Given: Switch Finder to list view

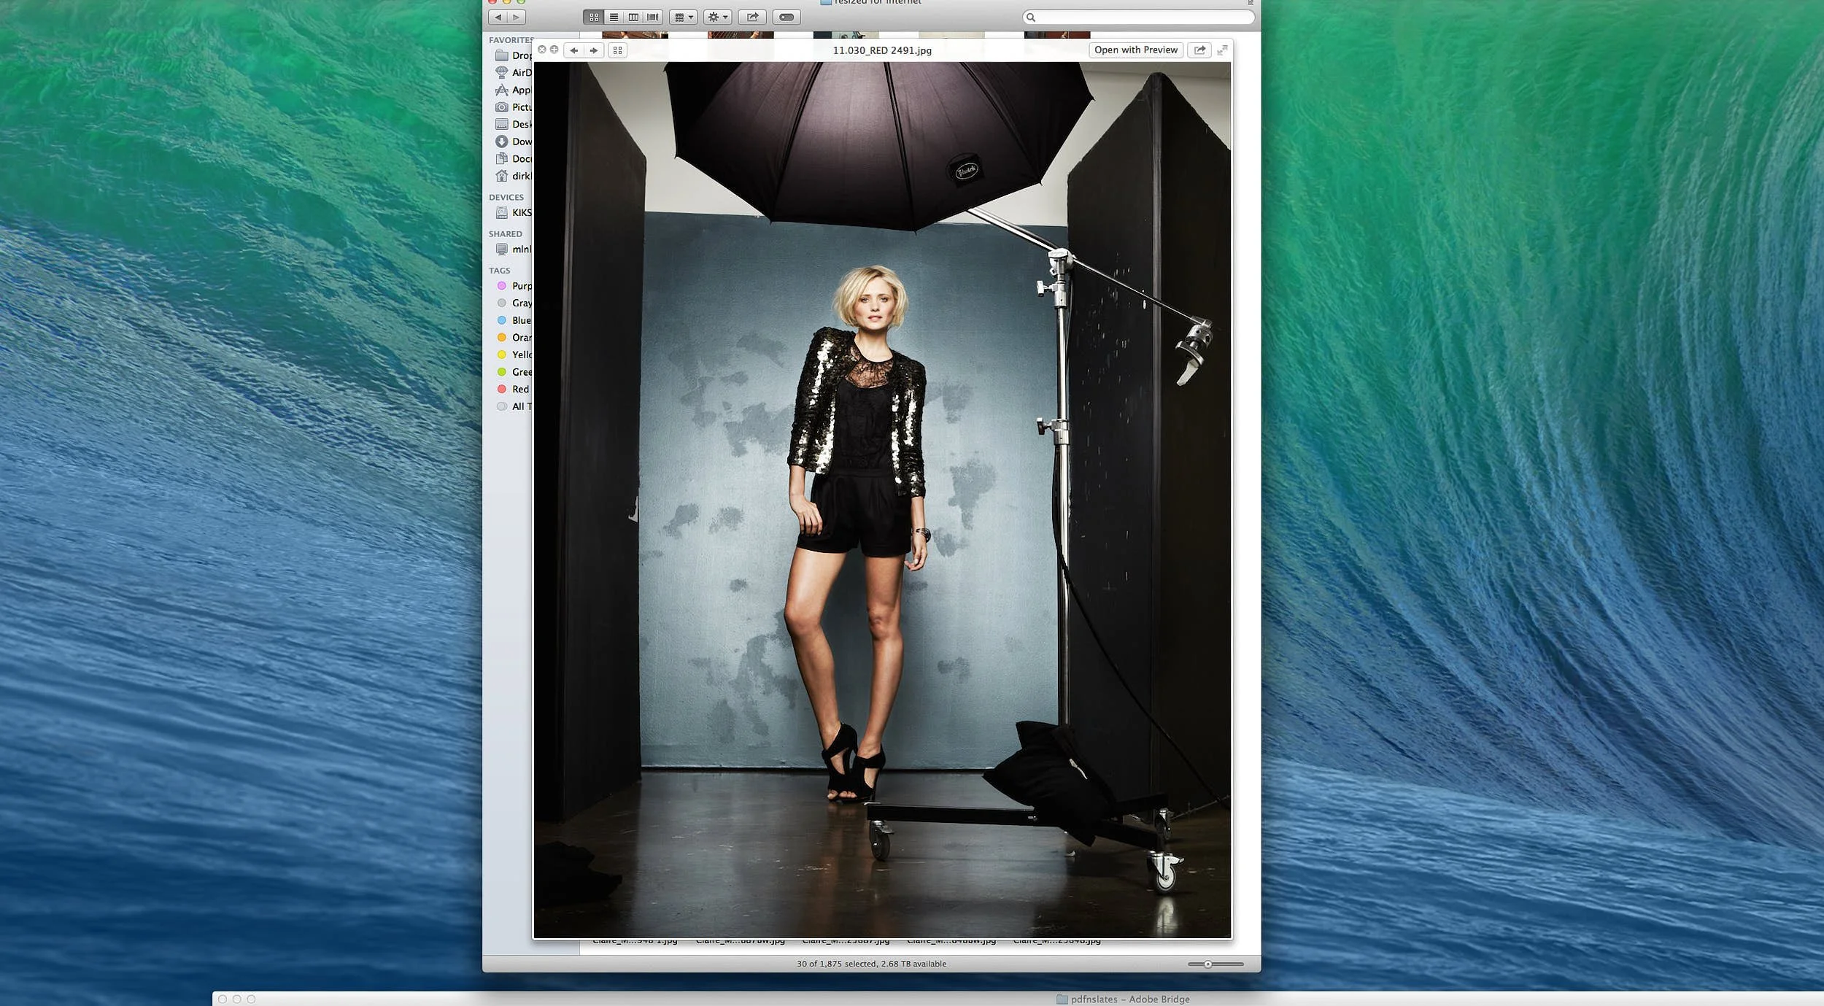Looking at the screenshot, I should coord(614,17).
